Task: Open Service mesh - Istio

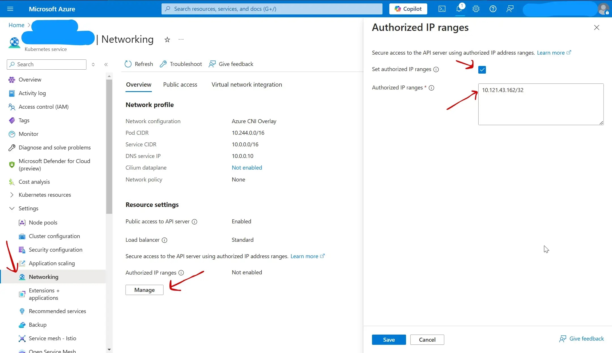Action: pyautogui.click(x=53, y=338)
